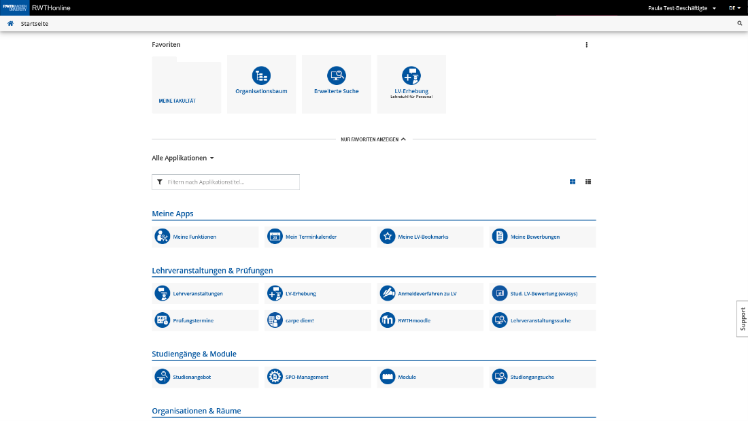
Task: Click the LV-Erhebung favorite tile icon
Action: (411, 75)
